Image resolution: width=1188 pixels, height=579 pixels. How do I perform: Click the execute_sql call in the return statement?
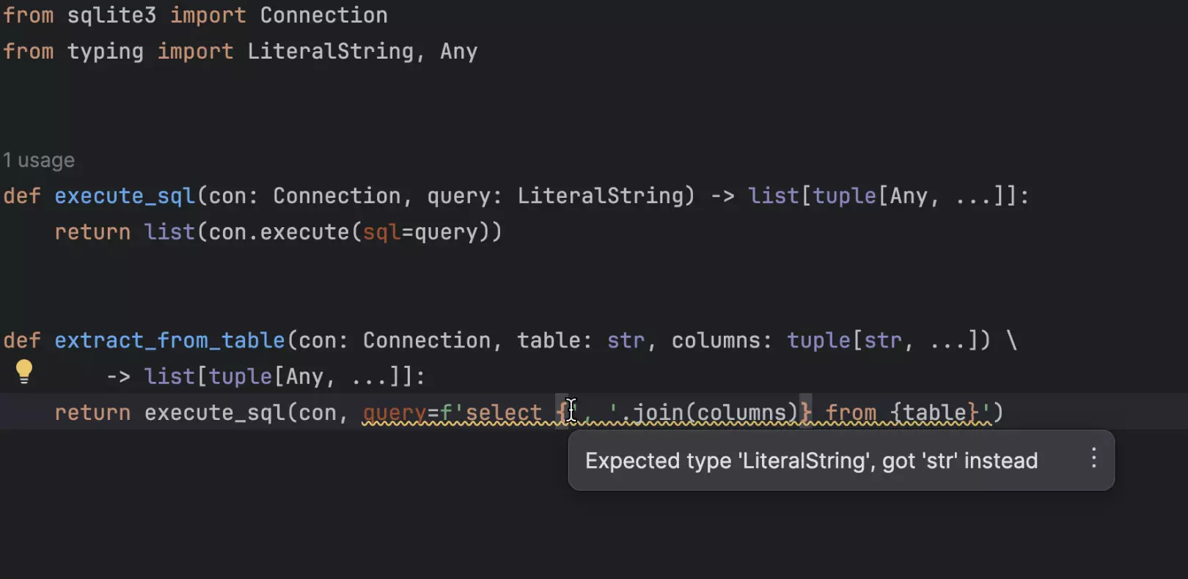[x=214, y=413]
